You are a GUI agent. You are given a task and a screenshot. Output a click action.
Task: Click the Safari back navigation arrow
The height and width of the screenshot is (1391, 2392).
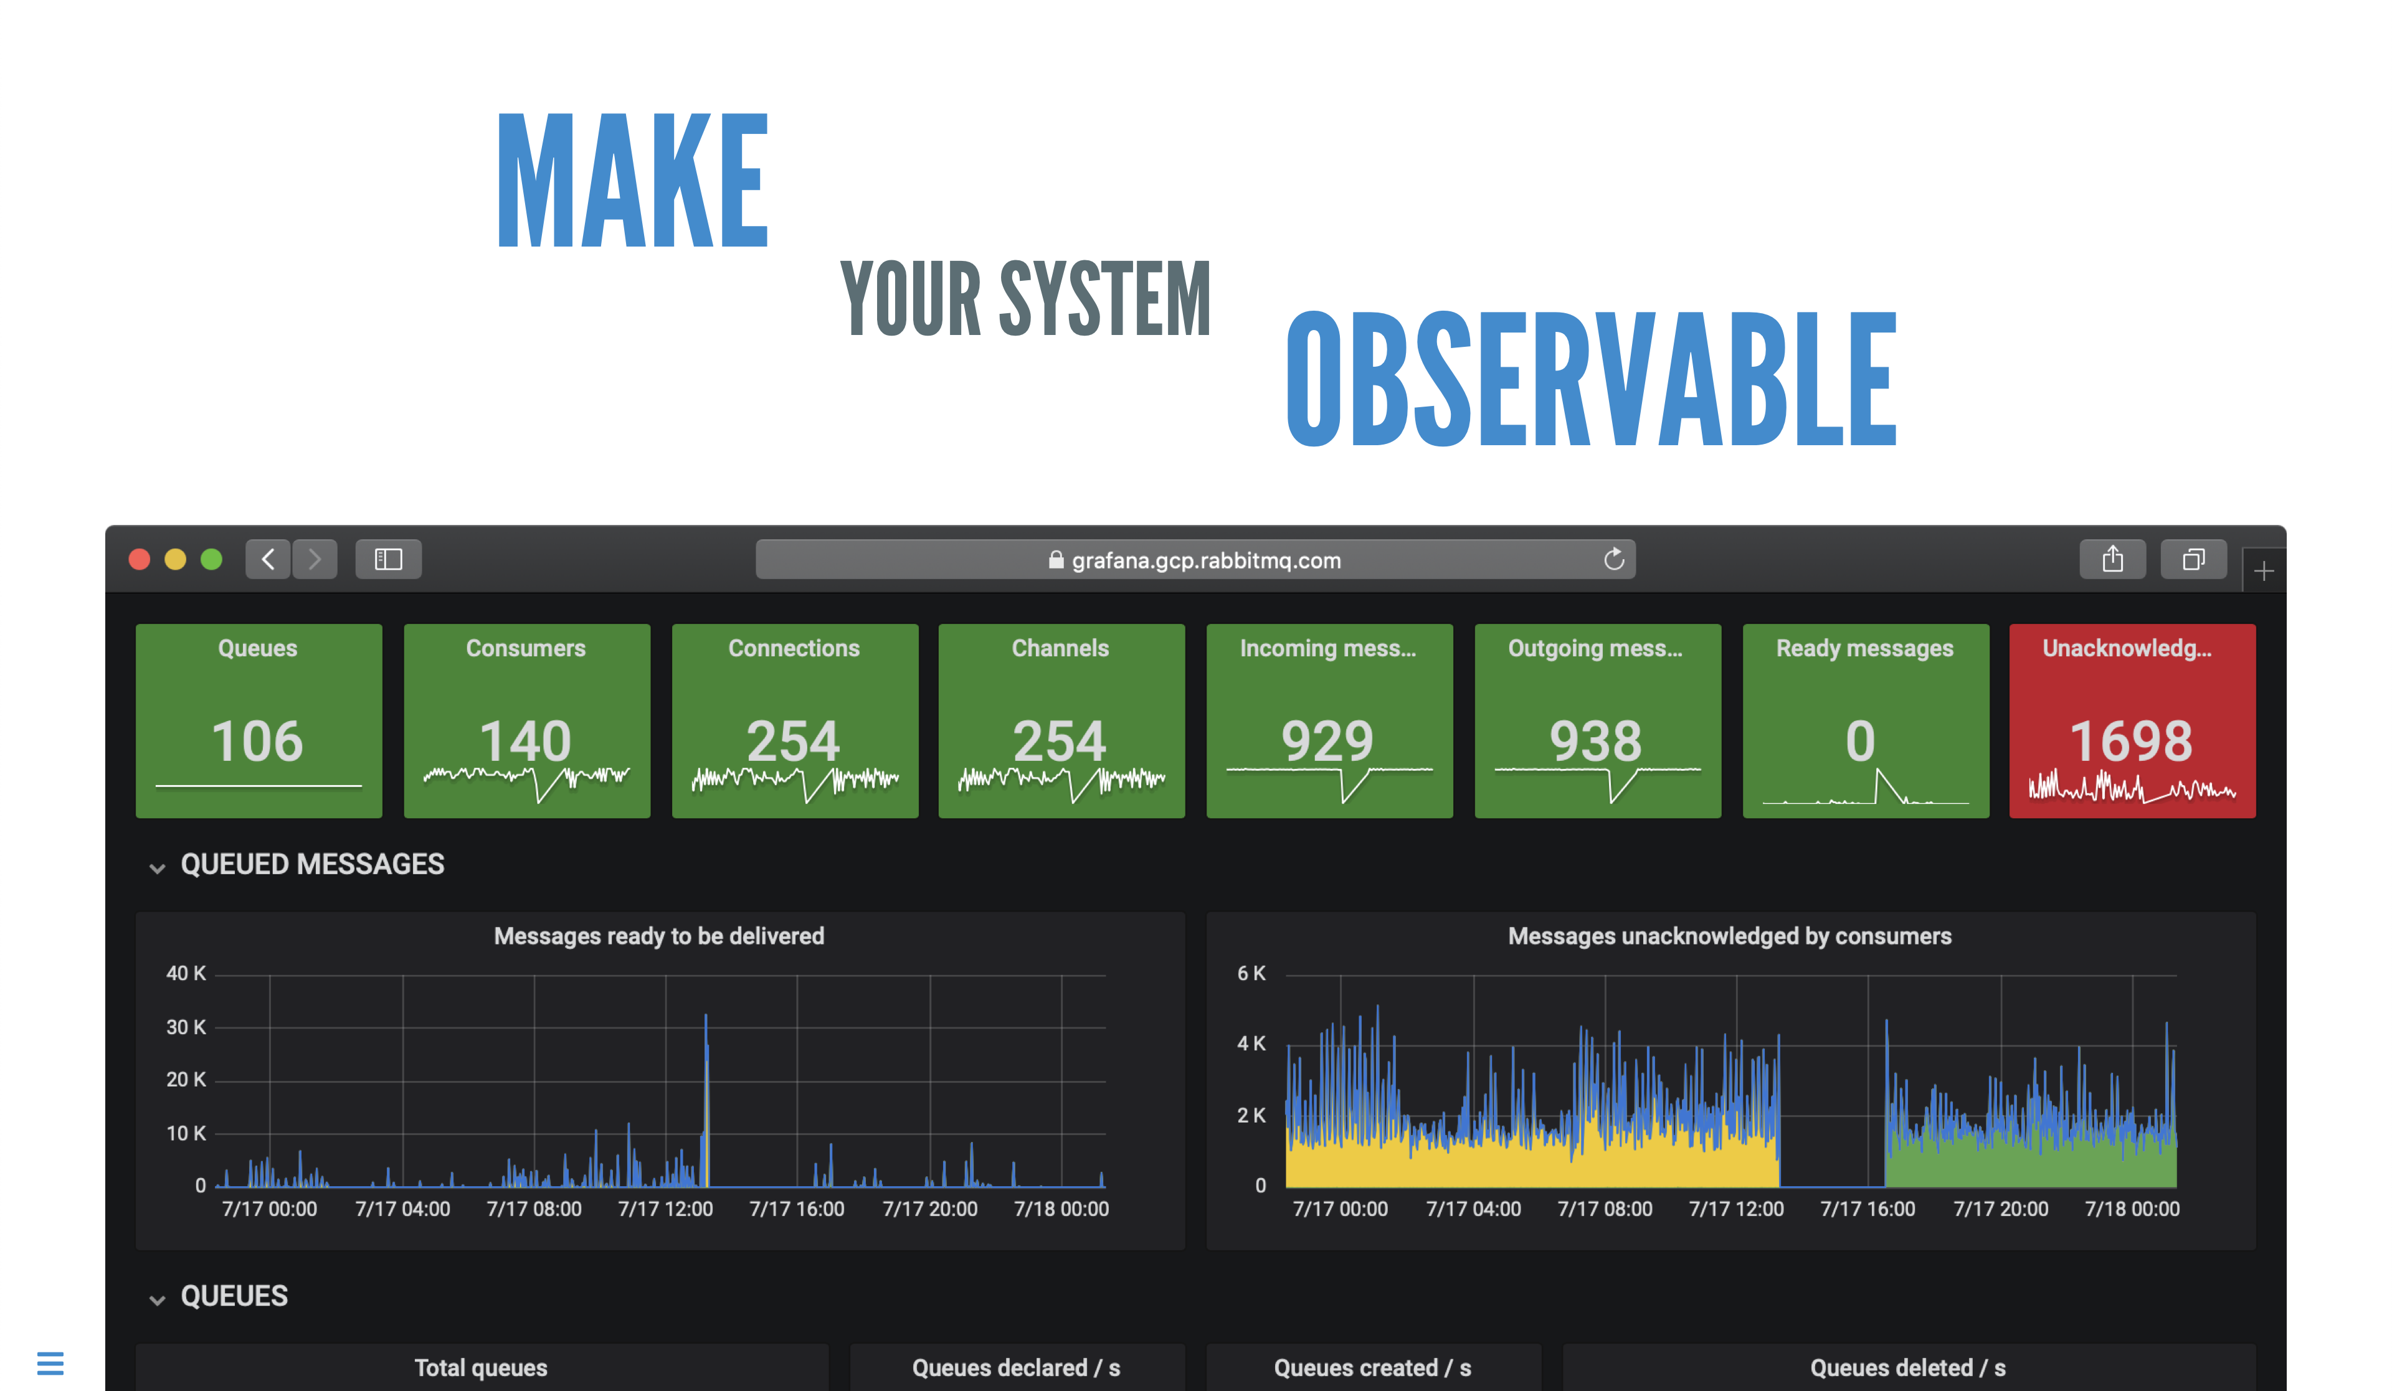tap(268, 560)
